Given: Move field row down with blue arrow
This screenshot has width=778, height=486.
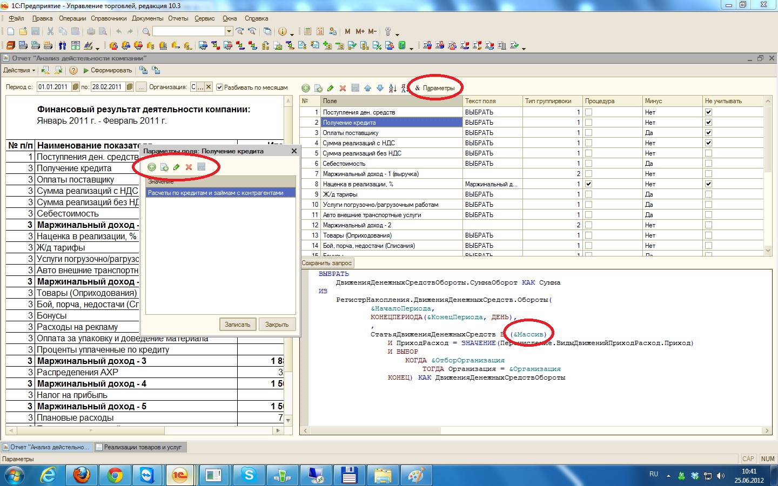Looking at the screenshot, I should pos(380,88).
